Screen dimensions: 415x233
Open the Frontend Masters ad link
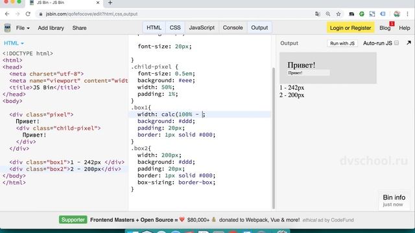tap(195, 220)
